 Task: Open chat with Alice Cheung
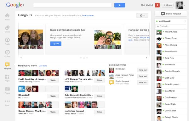point(171,46)
